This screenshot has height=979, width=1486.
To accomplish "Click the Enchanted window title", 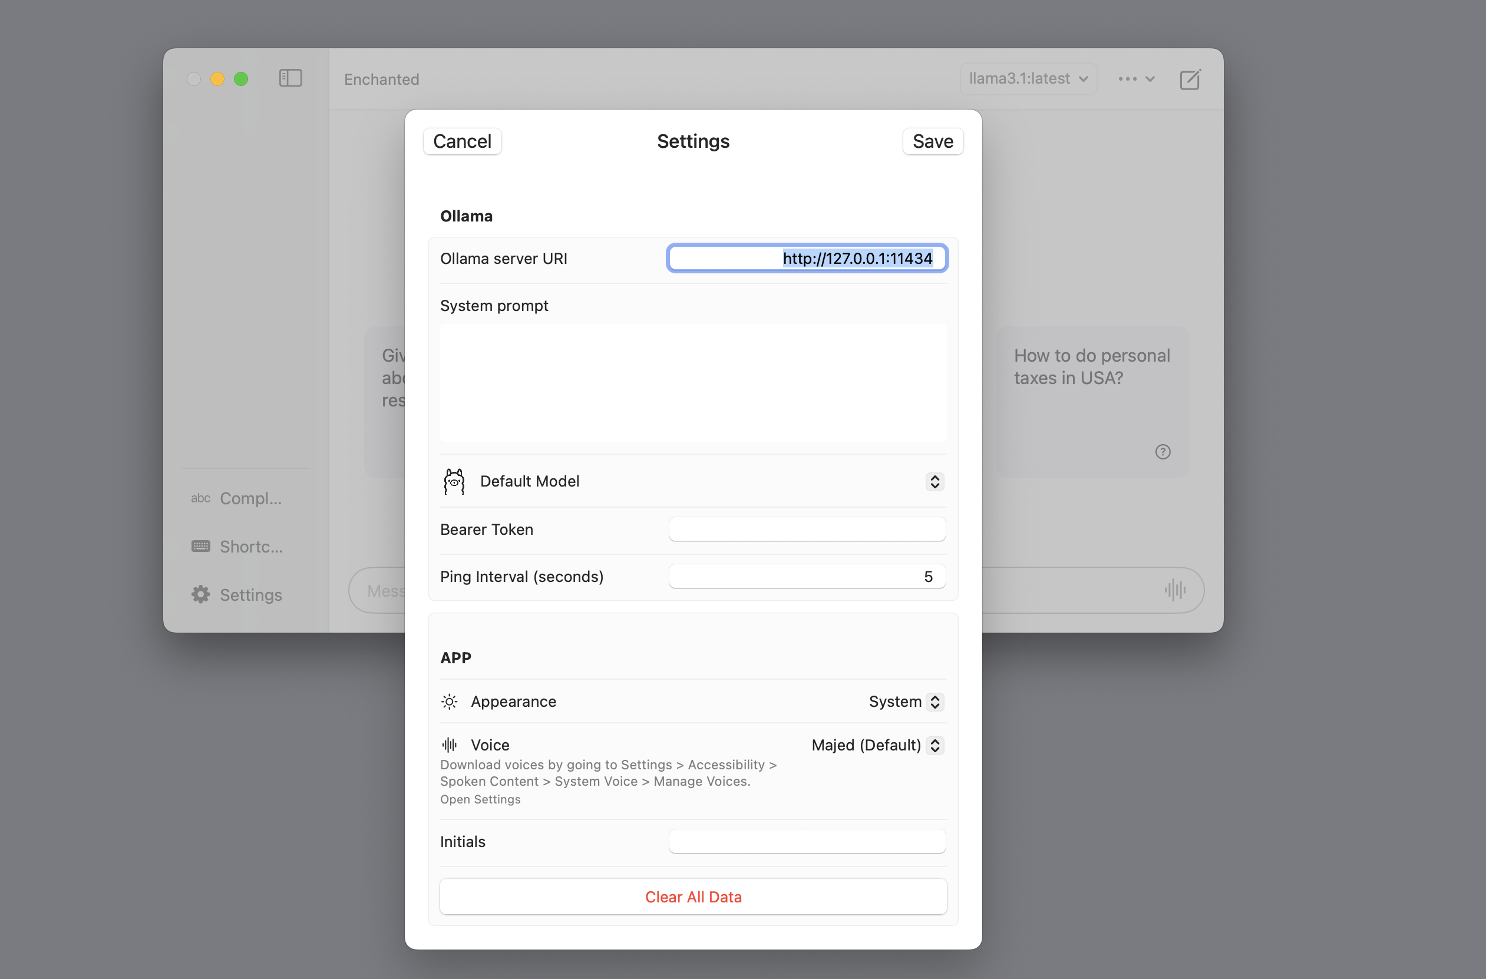I will point(381,80).
